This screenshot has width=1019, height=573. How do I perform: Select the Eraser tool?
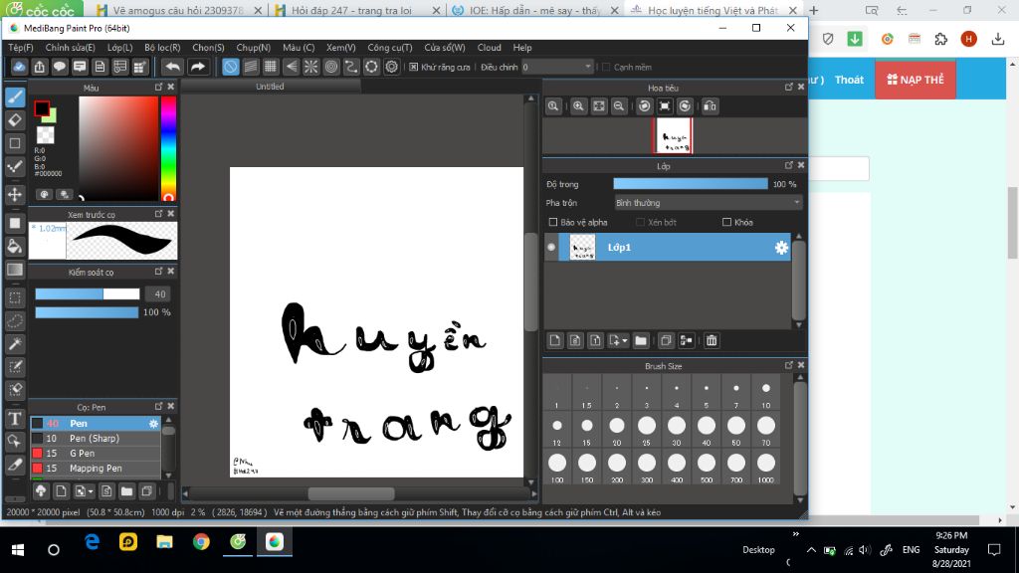pos(15,120)
